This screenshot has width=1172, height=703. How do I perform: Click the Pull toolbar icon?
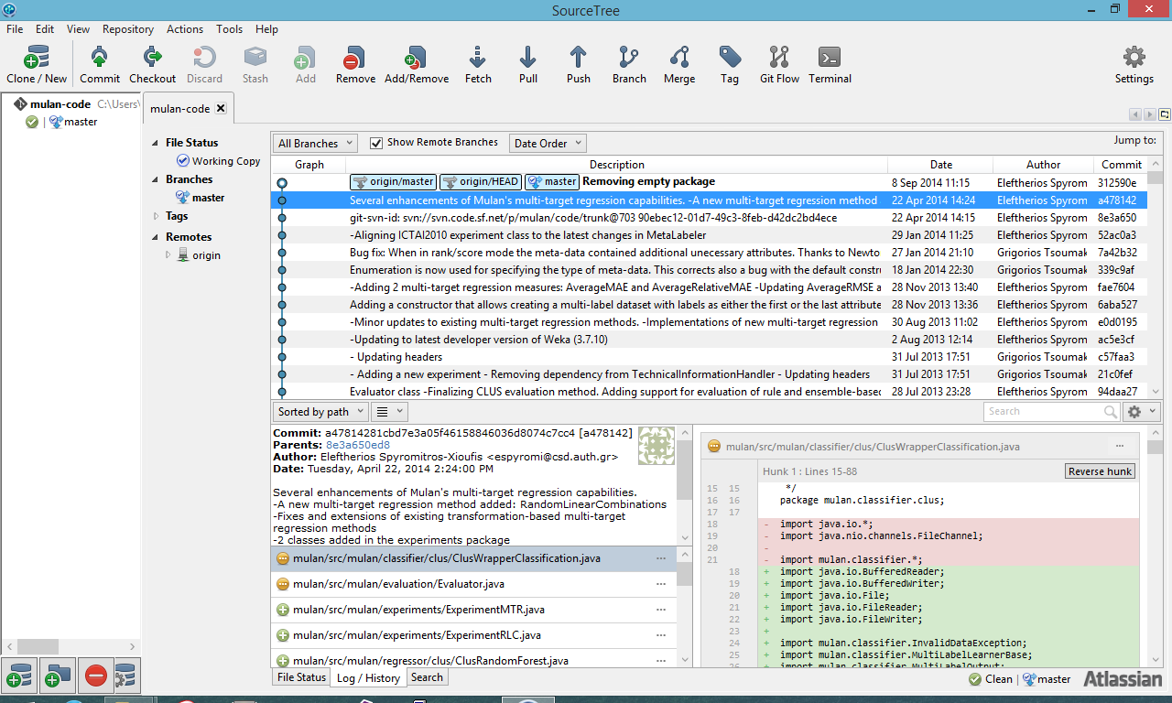[x=528, y=59]
